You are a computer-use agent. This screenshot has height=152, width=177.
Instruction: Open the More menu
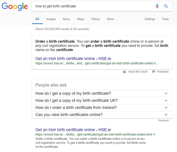[110, 19]
